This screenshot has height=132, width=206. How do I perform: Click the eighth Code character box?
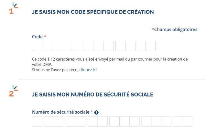coord(109,46)
